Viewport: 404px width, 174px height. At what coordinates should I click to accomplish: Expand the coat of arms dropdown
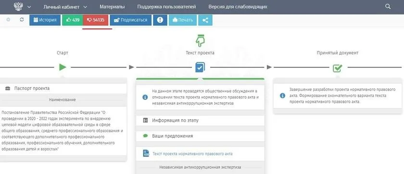(29, 7)
